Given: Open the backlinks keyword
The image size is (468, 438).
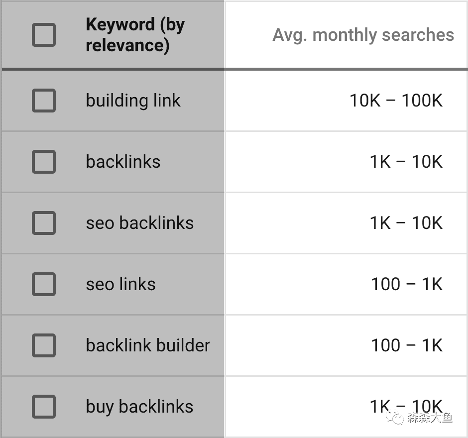Looking at the screenshot, I should (123, 162).
